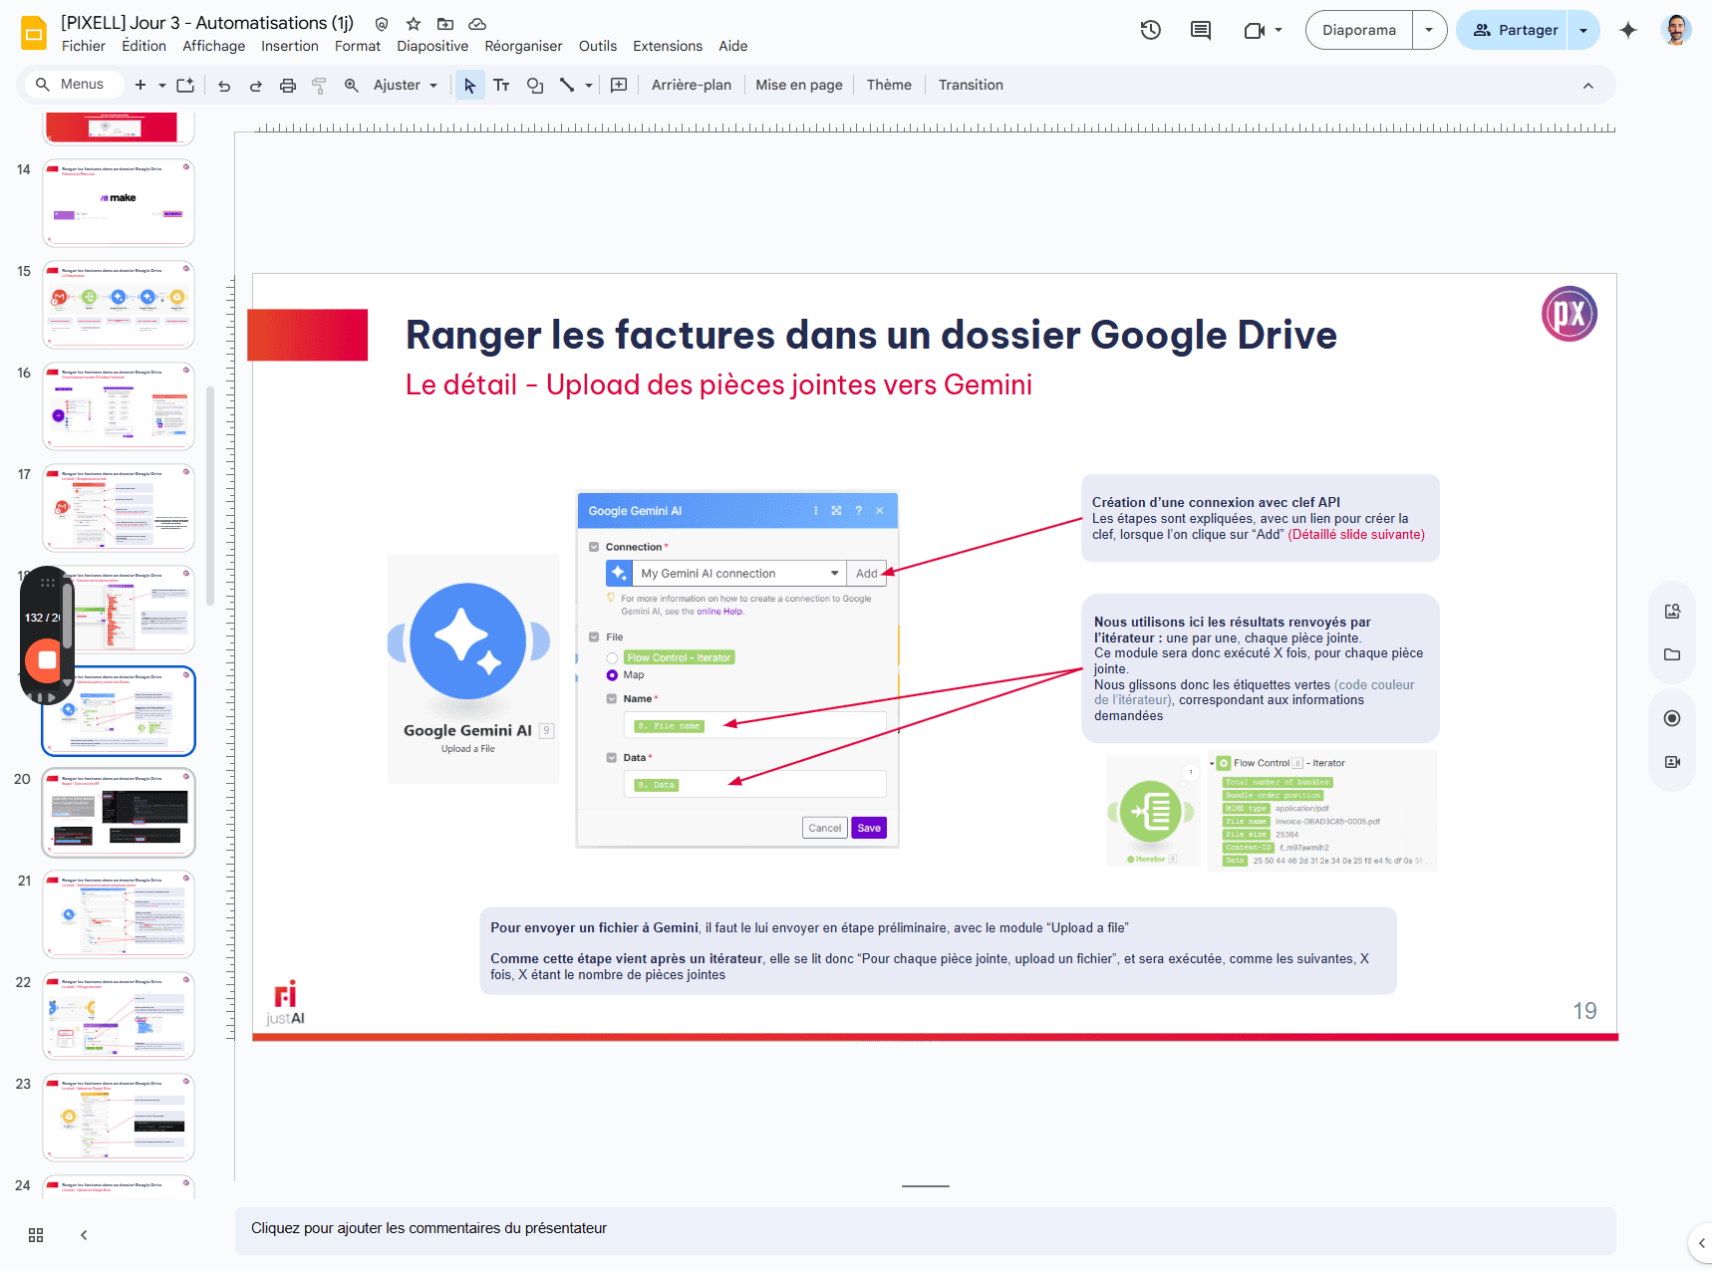This screenshot has width=1712, height=1271.
Task: Collapse the slide filmstrip panel
Action: pyautogui.click(x=84, y=1235)
